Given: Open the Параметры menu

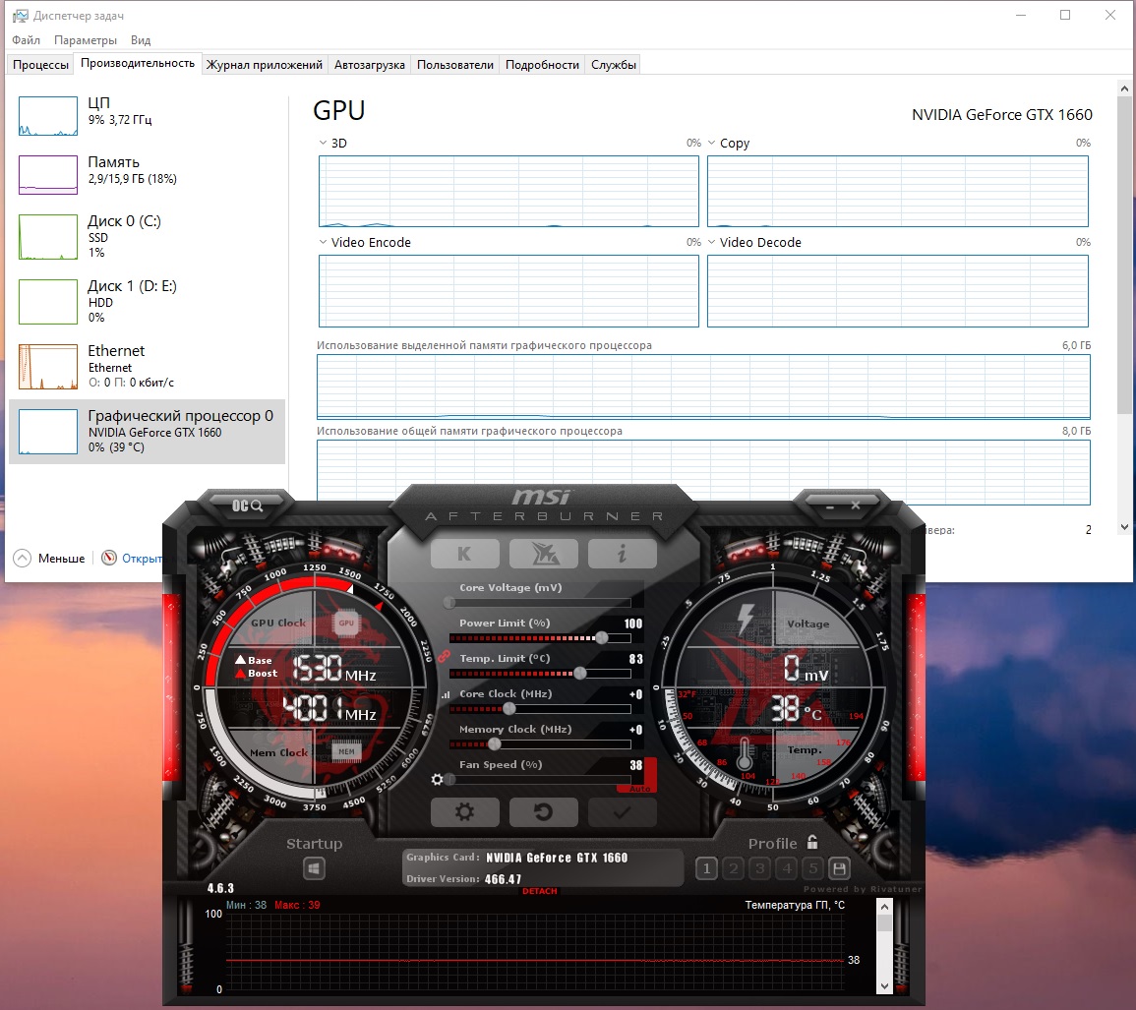Looking at the screenshot, I should tap(86, 40).
